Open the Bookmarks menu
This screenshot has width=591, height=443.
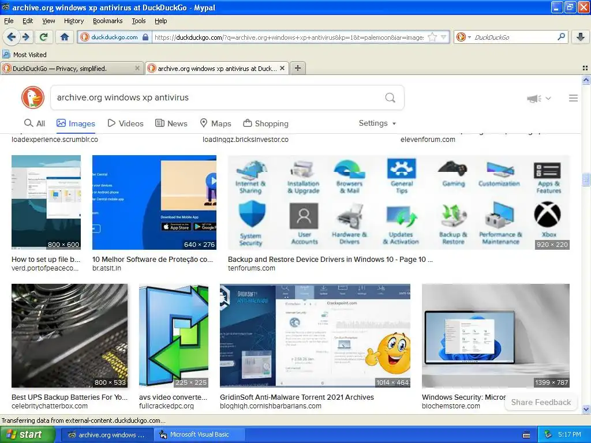click(108, 21)
